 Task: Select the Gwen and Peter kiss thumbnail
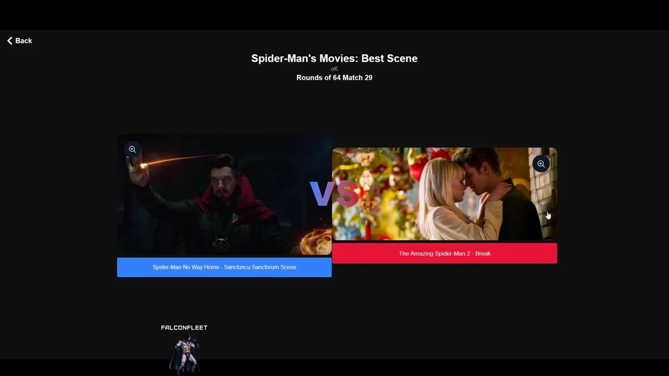[445, 194]
